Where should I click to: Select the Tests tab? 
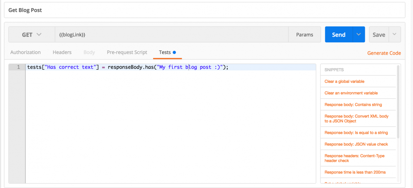[x=167, y=52]
